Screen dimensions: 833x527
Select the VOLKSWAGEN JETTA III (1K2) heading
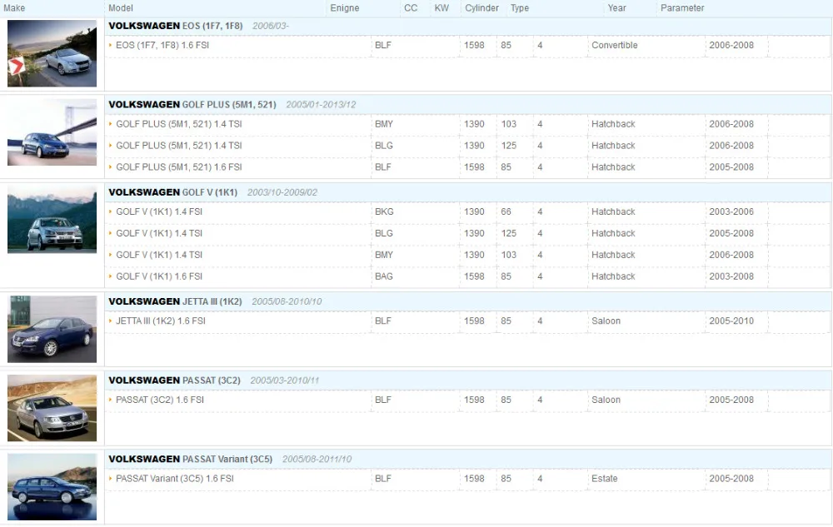175,301
